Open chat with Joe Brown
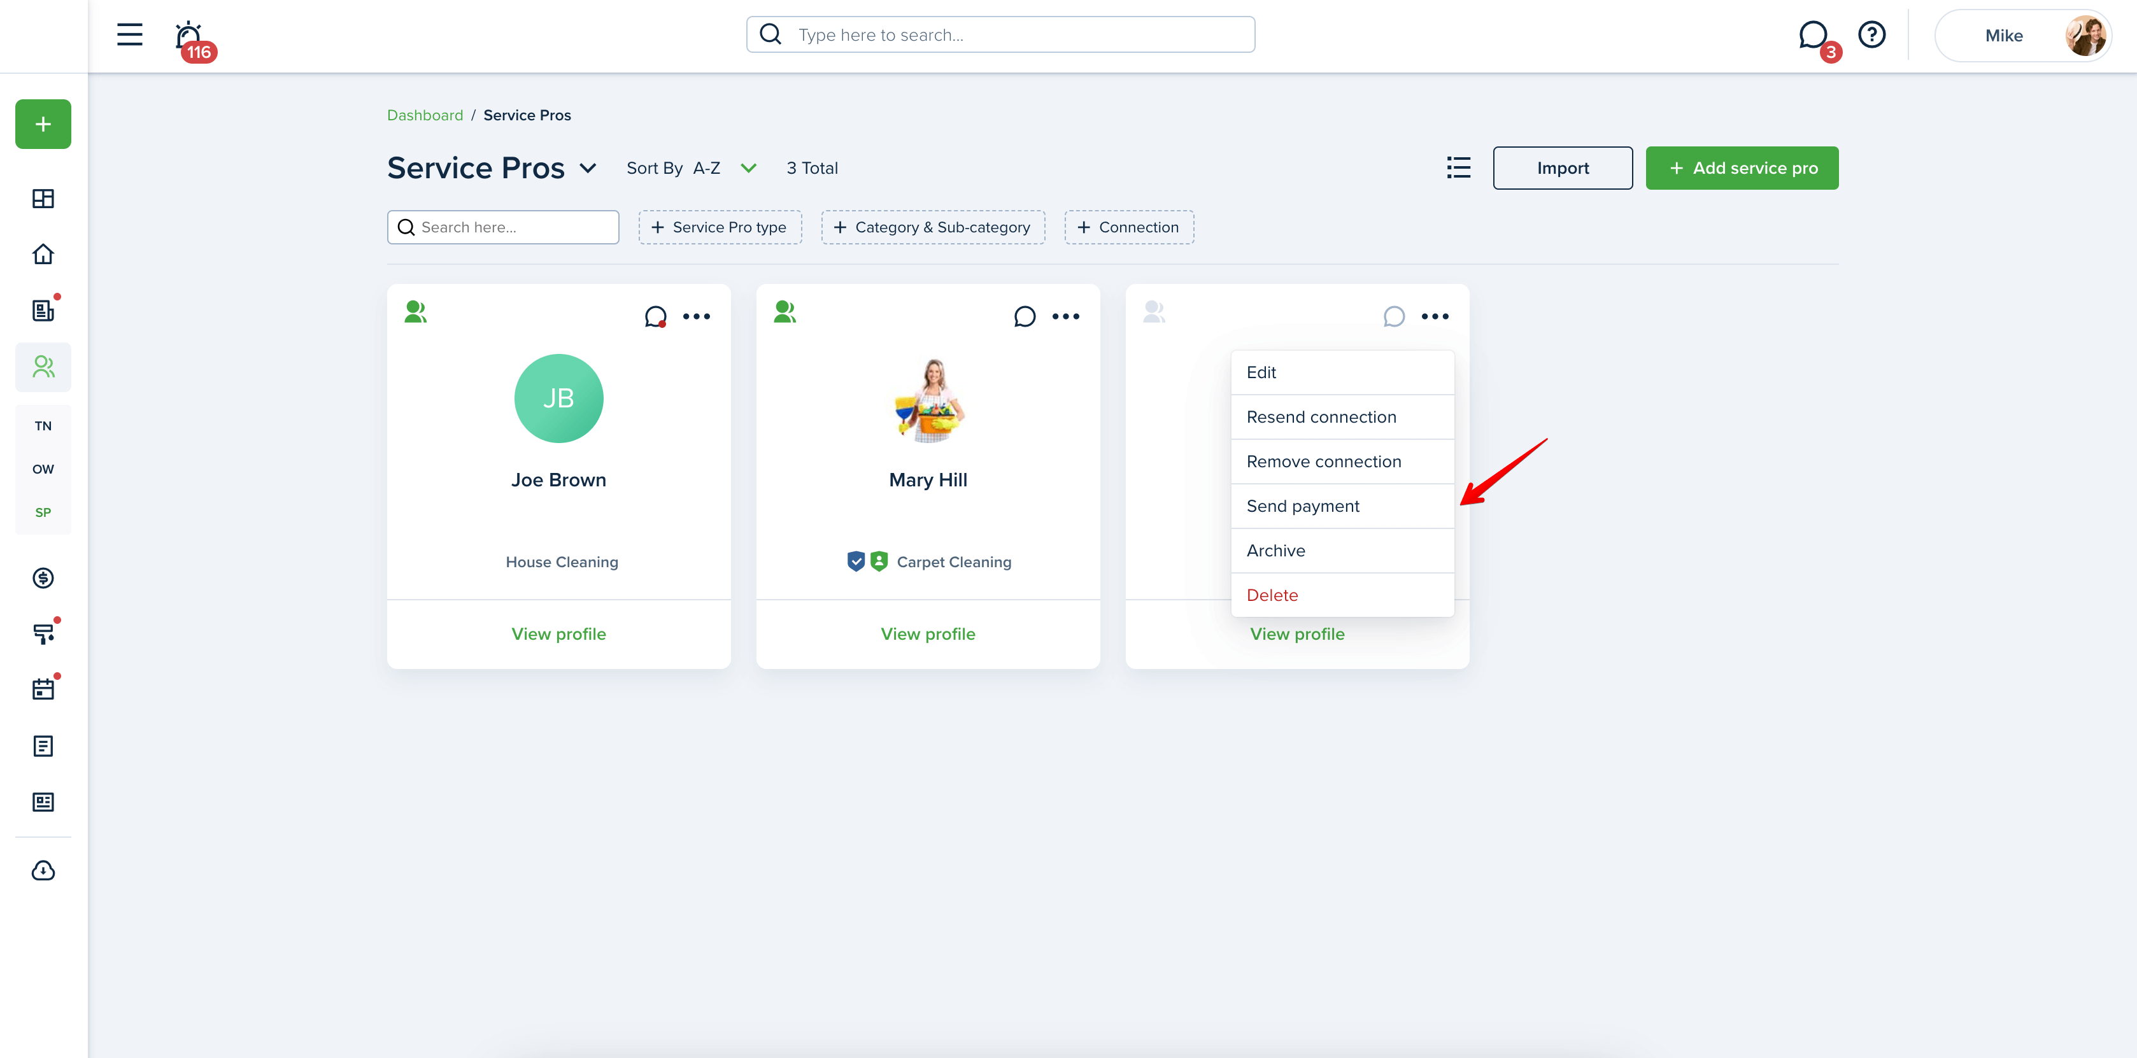This screenshot has width=2137, height=1058. (655, 317)
